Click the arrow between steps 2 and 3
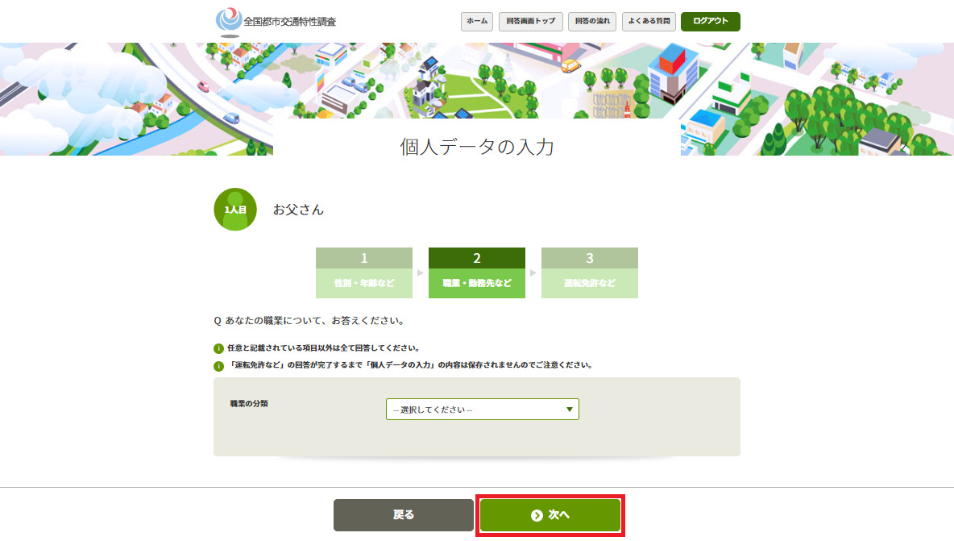The width and height of the screenshot is (954, 541). [x=533, y=273]
